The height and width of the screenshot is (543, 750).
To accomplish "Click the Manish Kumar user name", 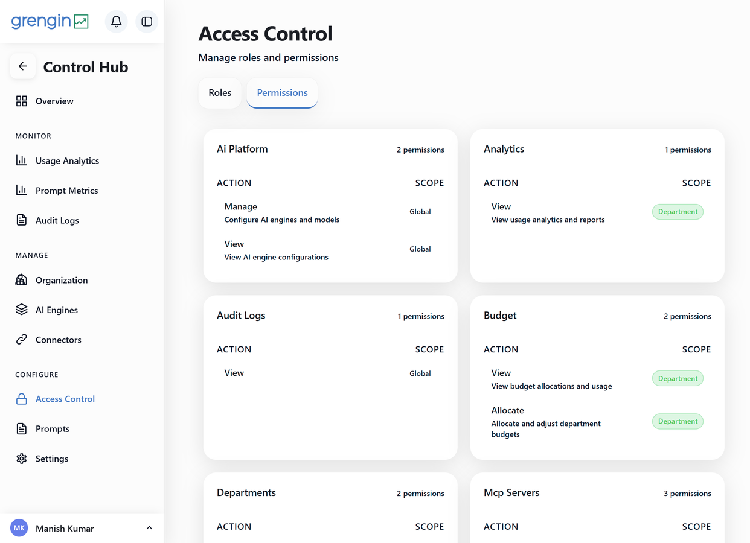I will pos(65,529).
